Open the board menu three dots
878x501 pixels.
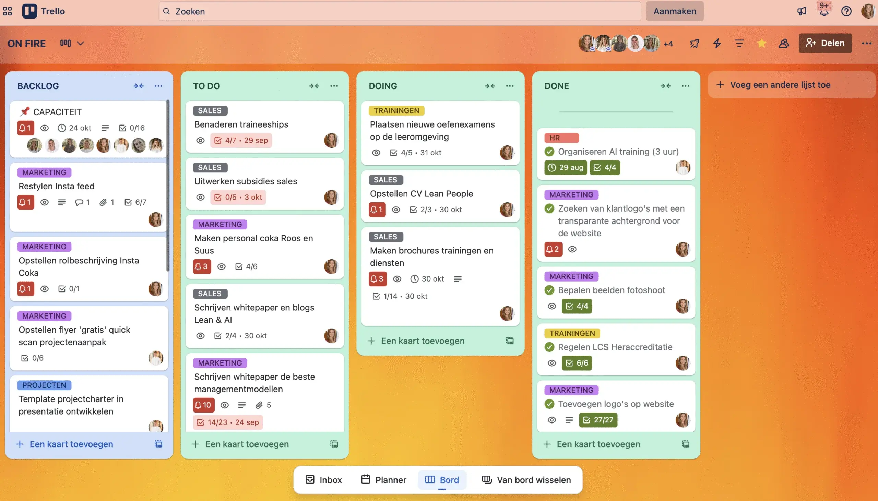(x=866, y=43)
